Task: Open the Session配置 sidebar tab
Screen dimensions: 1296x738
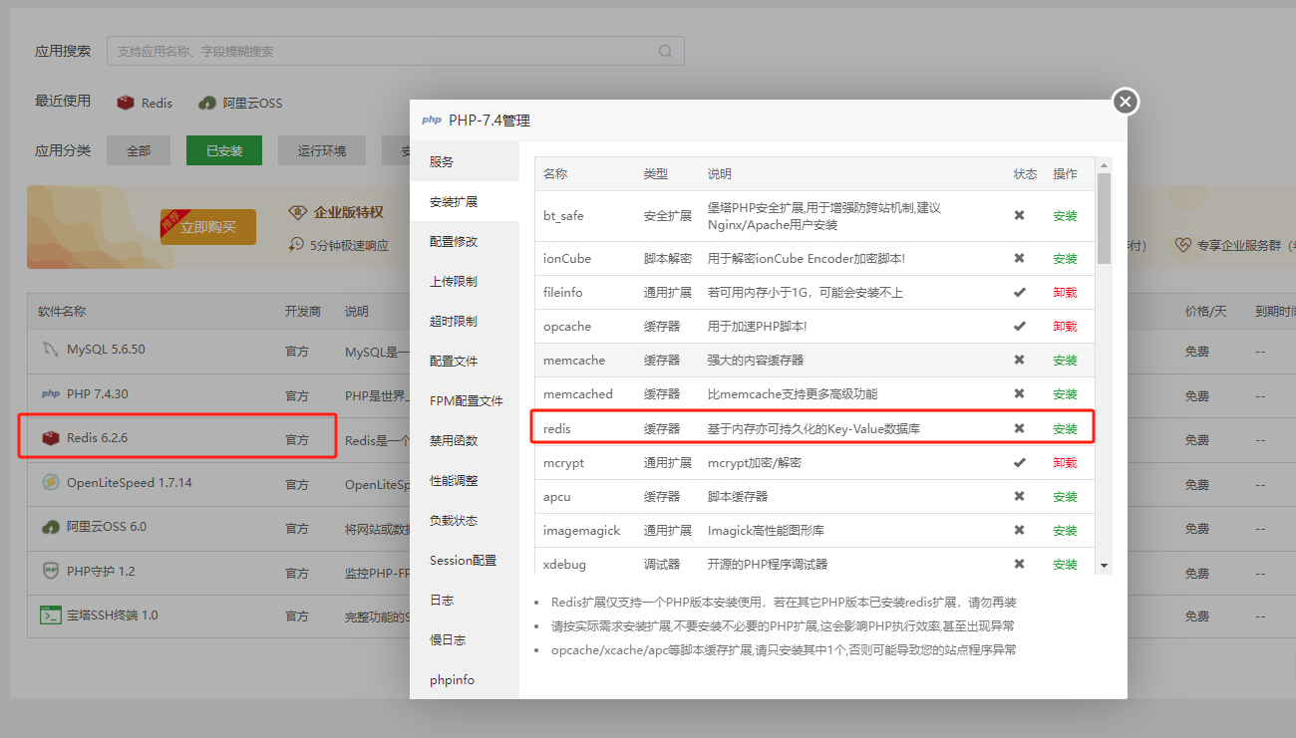Action: click(463, 560)
